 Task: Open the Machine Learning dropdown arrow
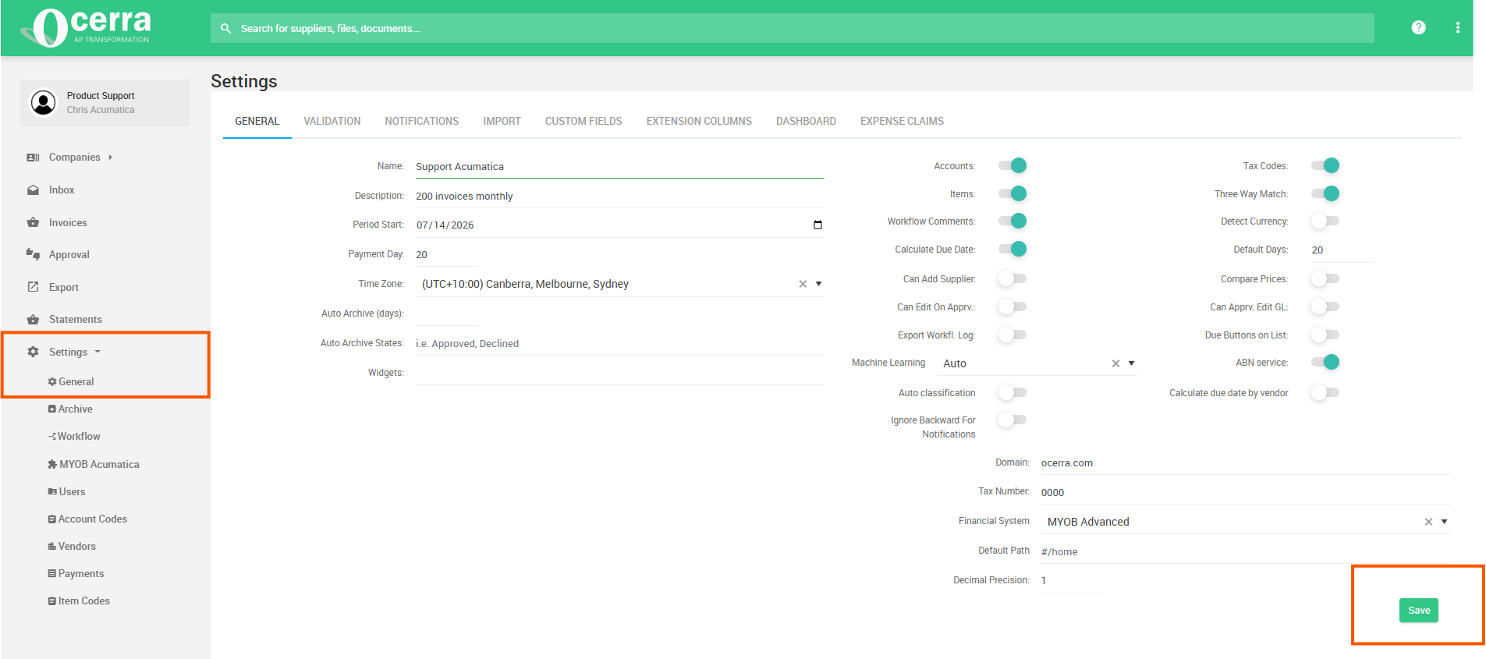coord(1131,363)
